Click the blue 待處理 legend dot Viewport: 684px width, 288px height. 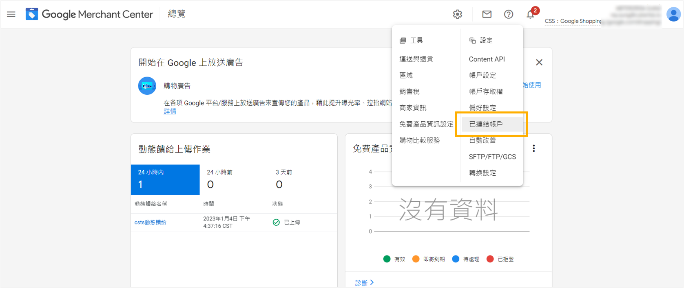456,259
